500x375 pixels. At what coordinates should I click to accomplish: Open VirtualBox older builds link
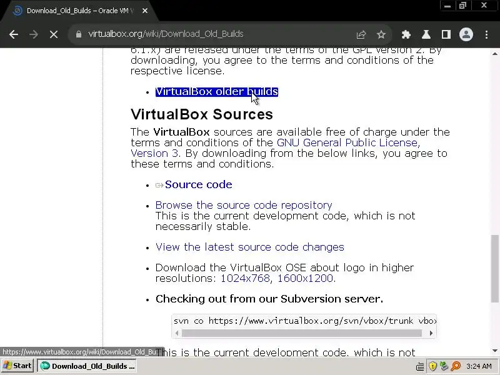pos(217,92)
